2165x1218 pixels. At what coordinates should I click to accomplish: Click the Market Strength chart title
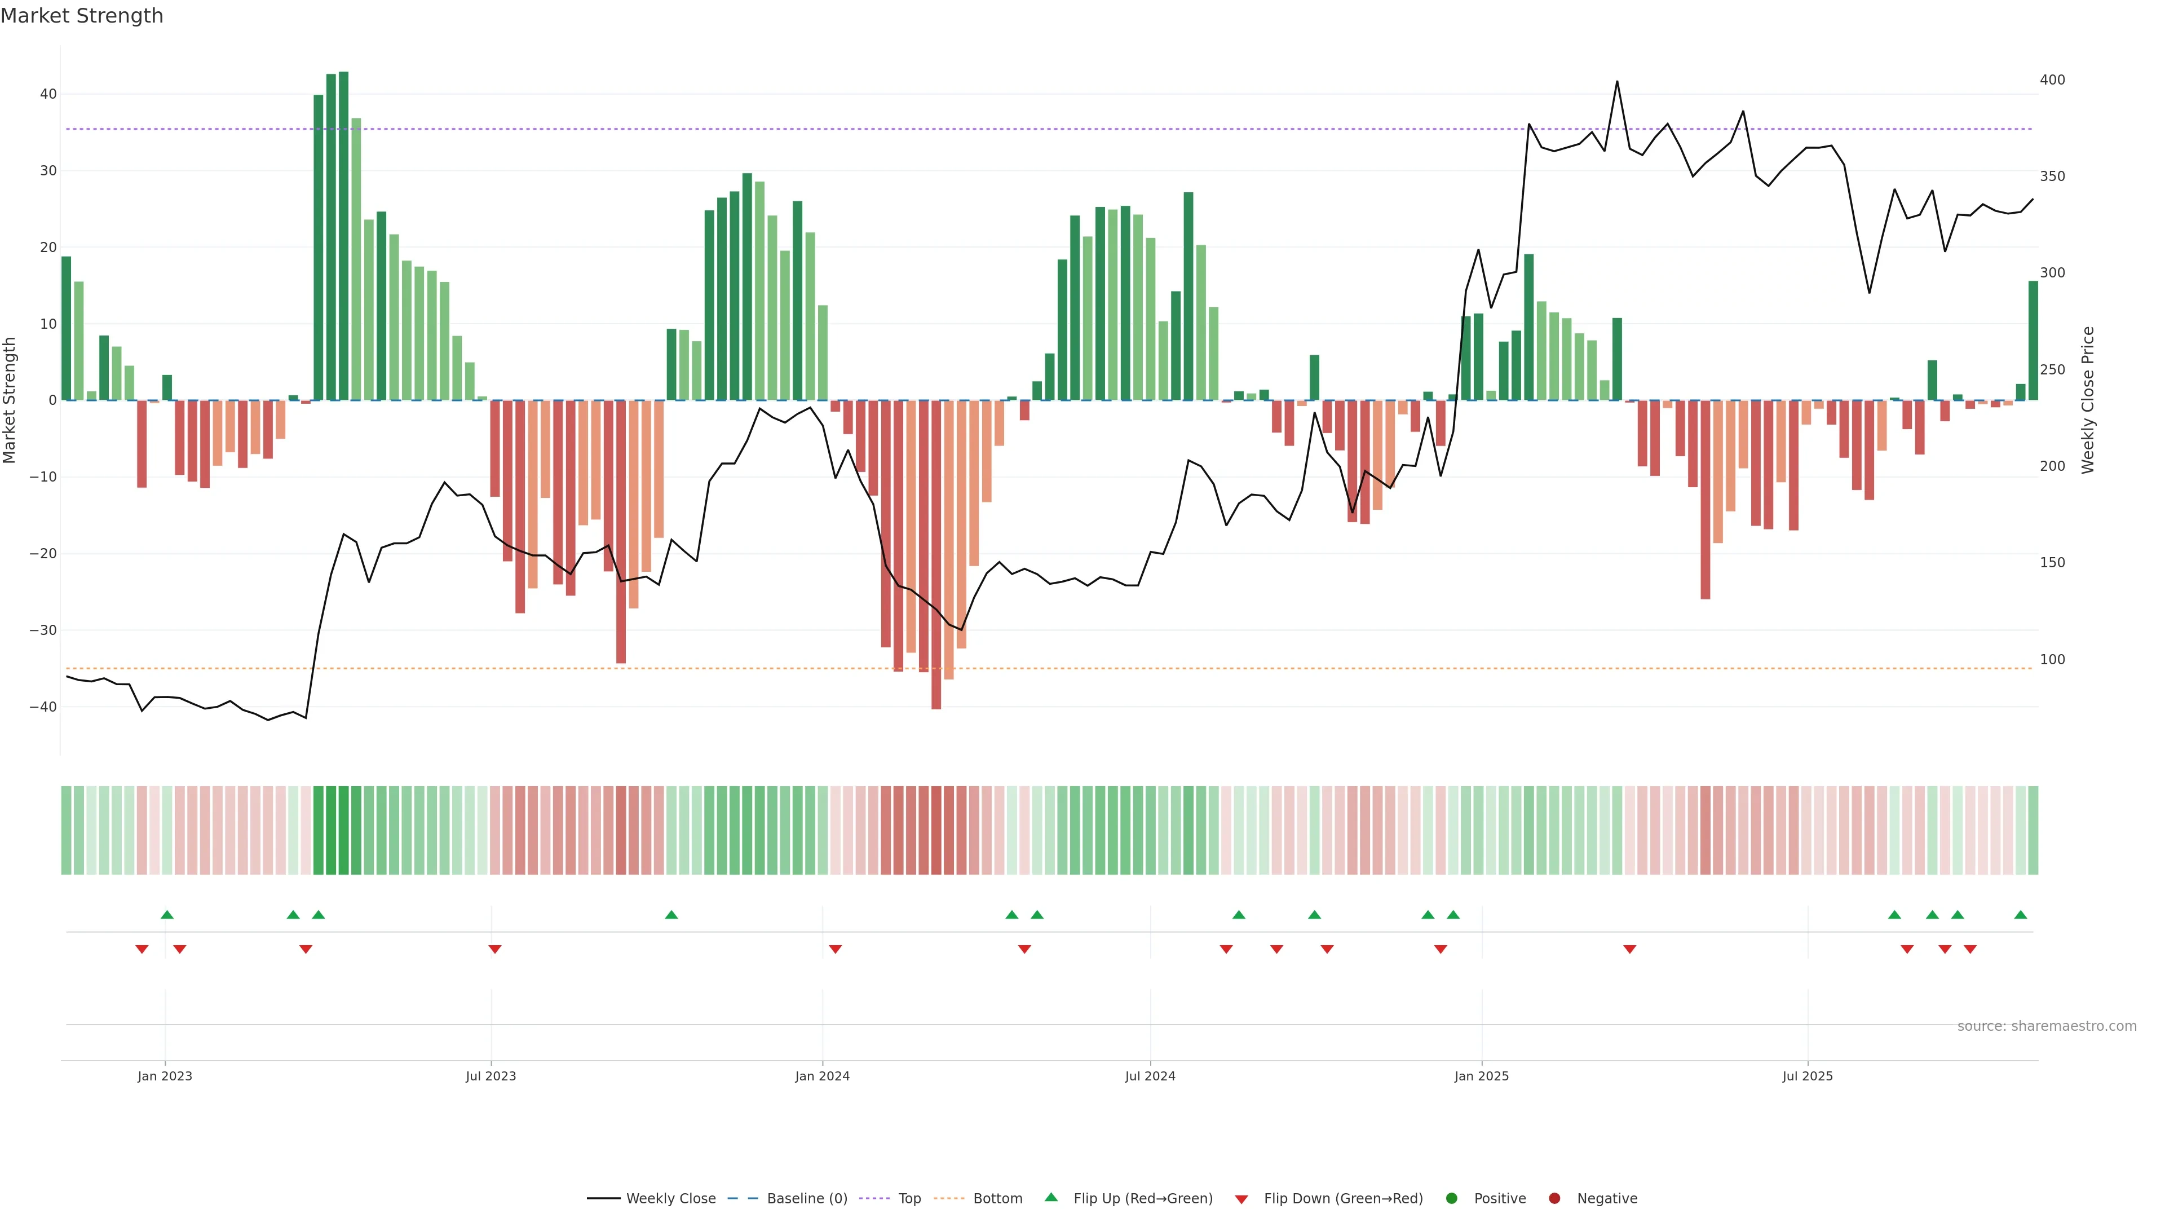point(82,16)
